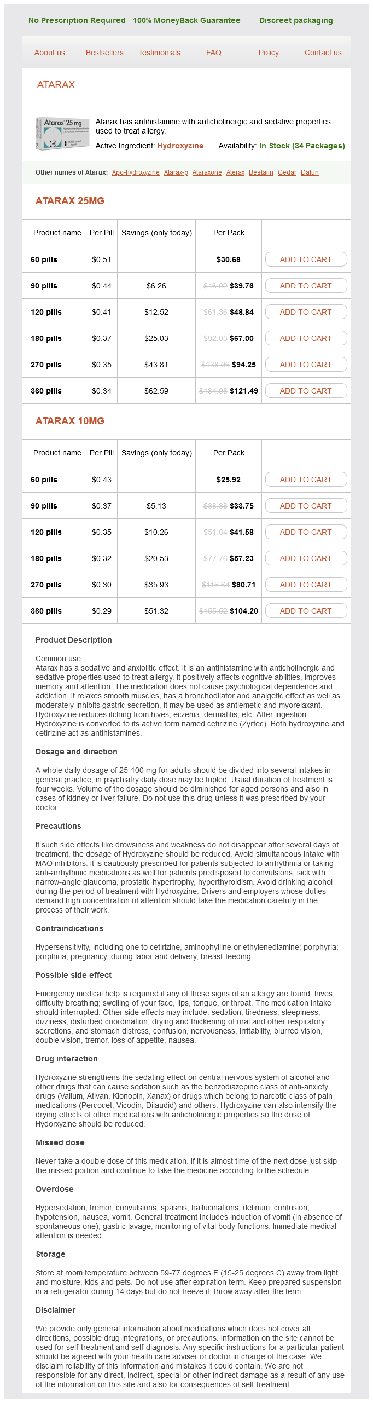Image resolution: width=373 pixels, height=1403 pixels.
Task: Open the About us page
Action: pos(49,53)
